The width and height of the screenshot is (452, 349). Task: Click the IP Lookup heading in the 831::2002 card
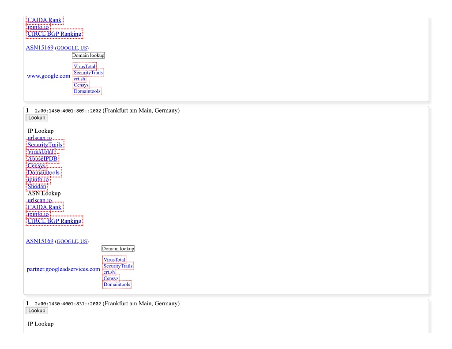click(x=41, y=324)
